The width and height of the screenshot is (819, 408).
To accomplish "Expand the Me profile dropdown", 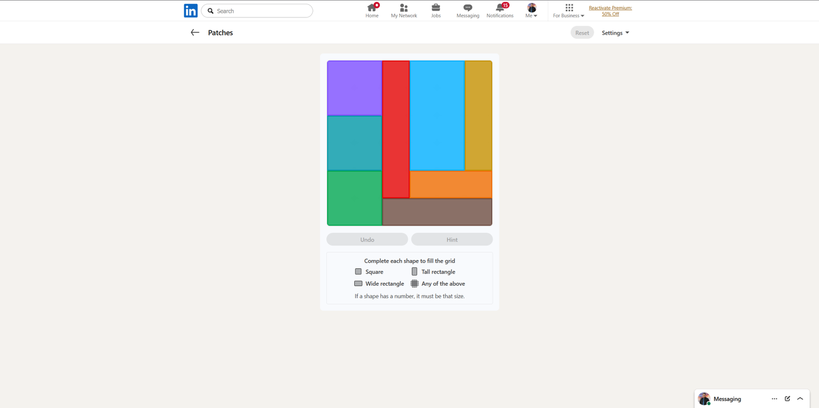I will point(531,11).
